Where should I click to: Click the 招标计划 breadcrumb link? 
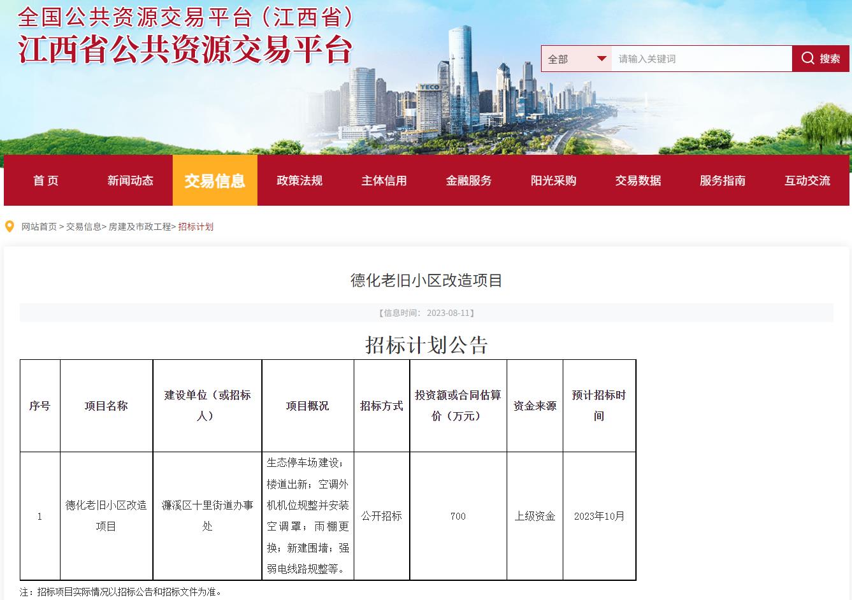point(196,227)
